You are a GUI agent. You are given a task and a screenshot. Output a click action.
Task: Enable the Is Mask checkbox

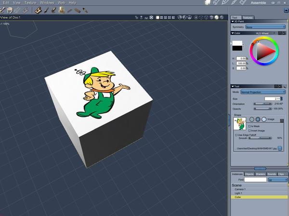click(250, 126)
